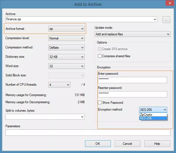The width and height of the screenshot is (176, 153).
Task: Open Help for the archive dialog
Action: tap(157, 144)
